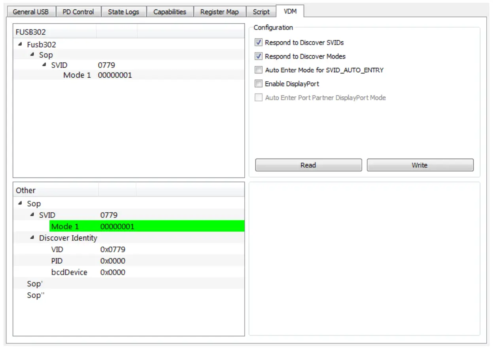This screenshot has width=495, height=348.
Task: Go to the Script tab
Action: [x=261, y=11]
